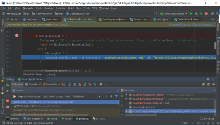Click Frames panel restore arrow
Viewport: 220px width, 125px height.
tap(117, 91)
